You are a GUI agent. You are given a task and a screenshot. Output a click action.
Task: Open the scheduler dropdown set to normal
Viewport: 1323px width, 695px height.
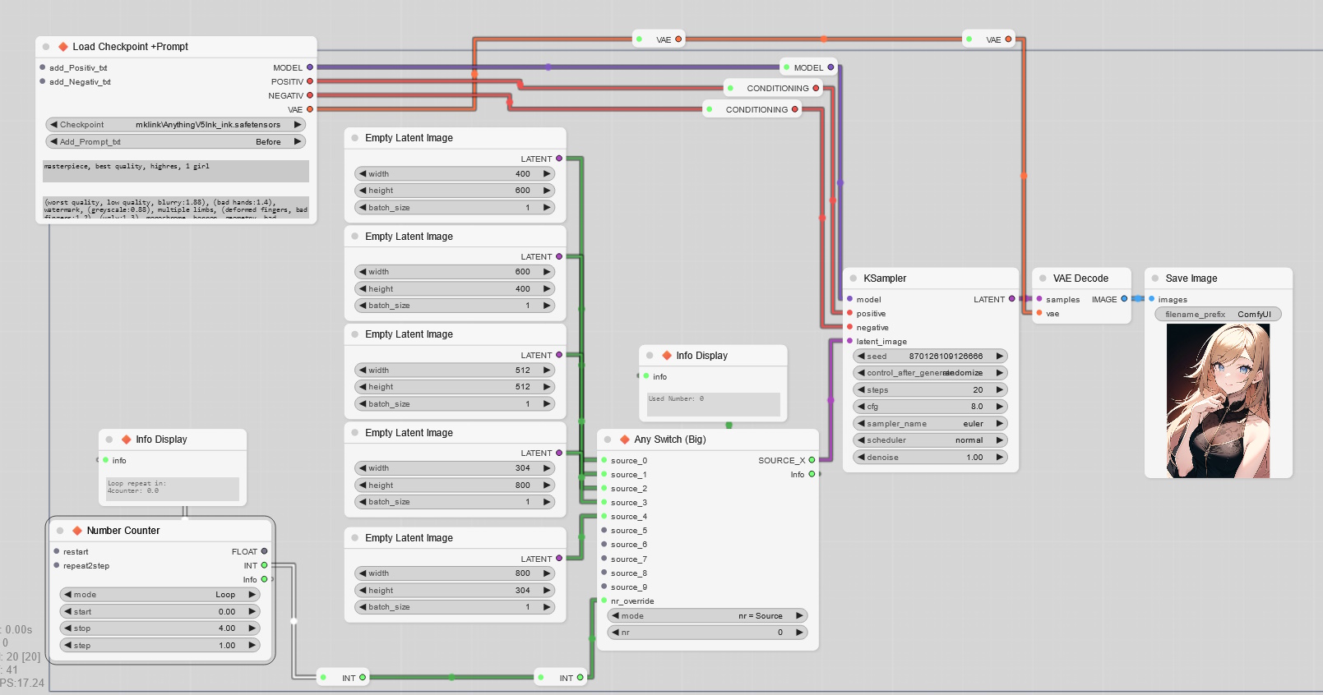pyautogui.click(x=931, y=440)
